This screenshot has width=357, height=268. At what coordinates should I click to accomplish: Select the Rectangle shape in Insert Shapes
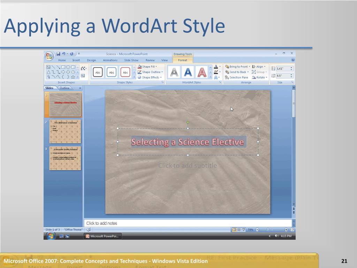point(63,67)
